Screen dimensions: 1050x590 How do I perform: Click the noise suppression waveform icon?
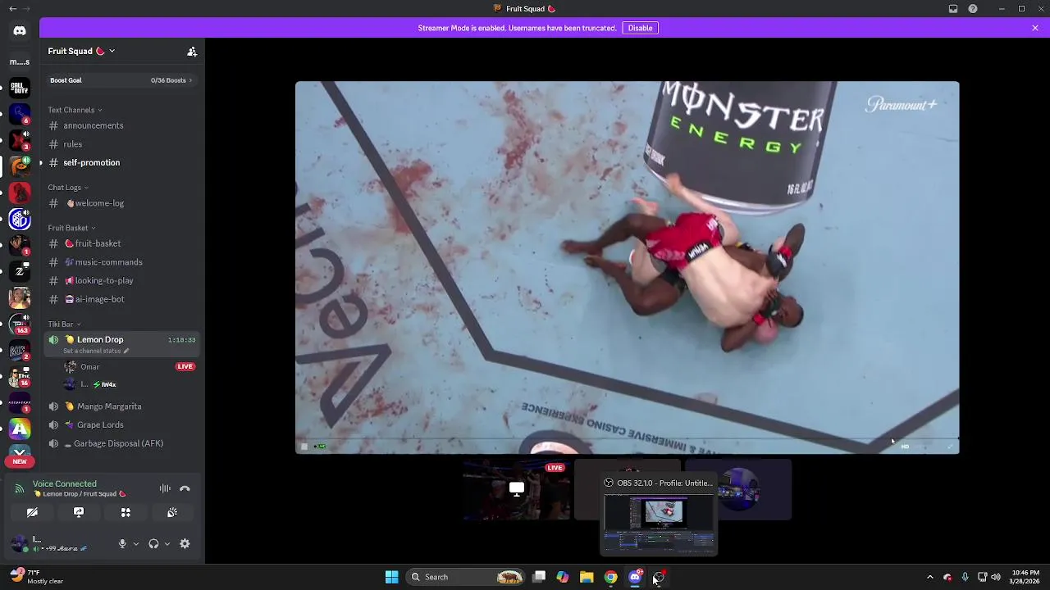coord(165,488)
